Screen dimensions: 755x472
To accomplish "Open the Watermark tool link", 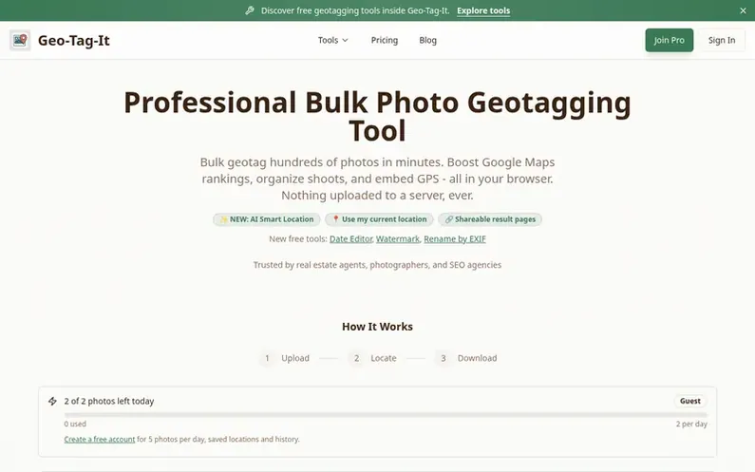I will click(x=398, y=239).
